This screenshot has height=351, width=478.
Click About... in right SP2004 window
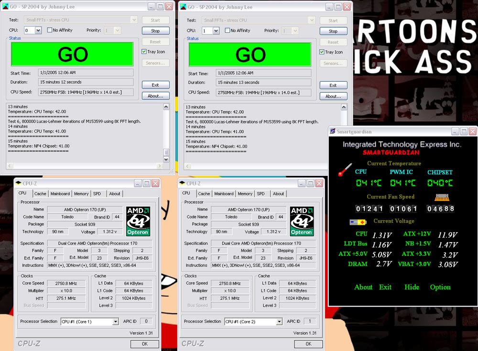click(x=333, y=96)
